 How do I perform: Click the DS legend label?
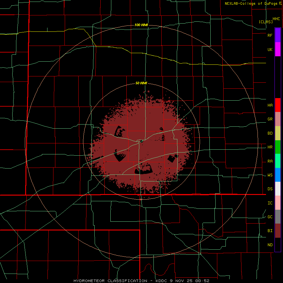[x=270, y=189]
